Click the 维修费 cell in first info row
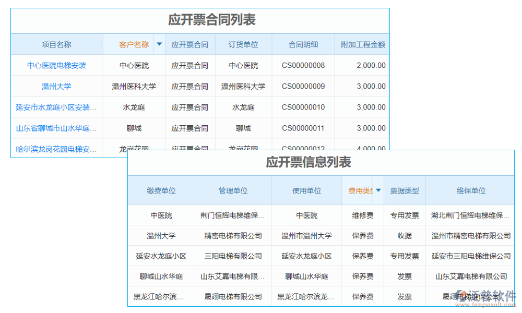 362,215
